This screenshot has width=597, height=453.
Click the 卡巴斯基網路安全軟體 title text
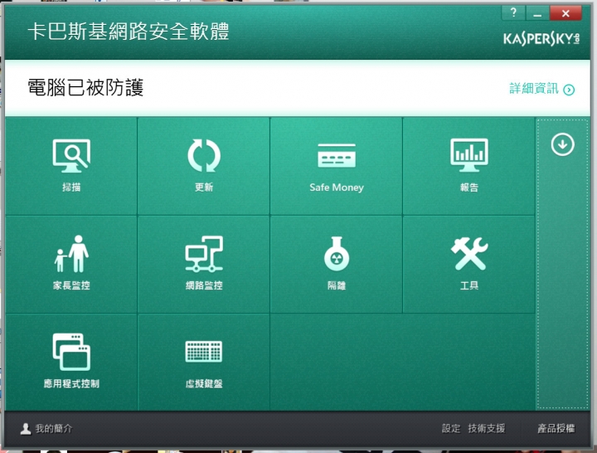[129, 32]
